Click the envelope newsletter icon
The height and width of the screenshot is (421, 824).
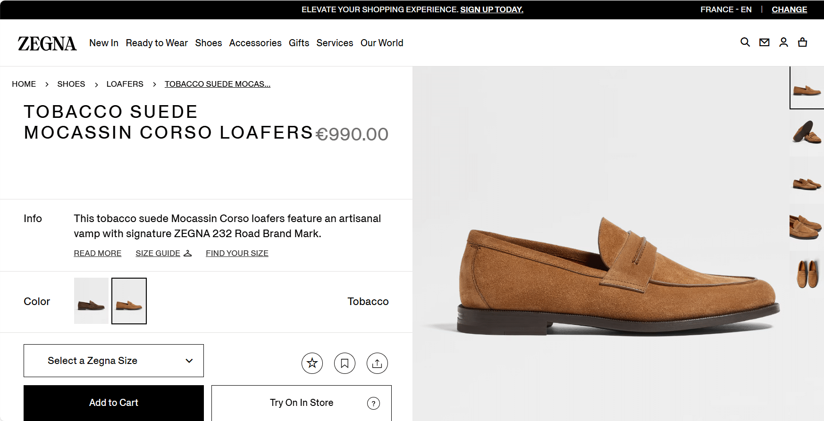(764, 42)
